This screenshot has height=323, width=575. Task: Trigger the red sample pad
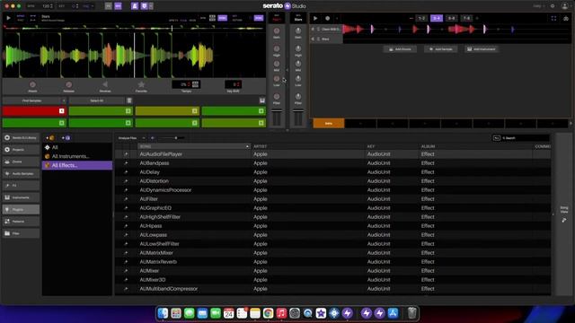[34, 111]
